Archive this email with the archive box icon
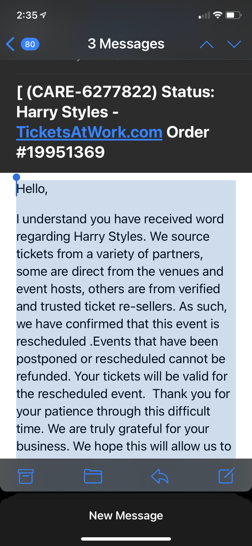Image resolution: width=252 pixels, height=546 pixels. [26, 476]
